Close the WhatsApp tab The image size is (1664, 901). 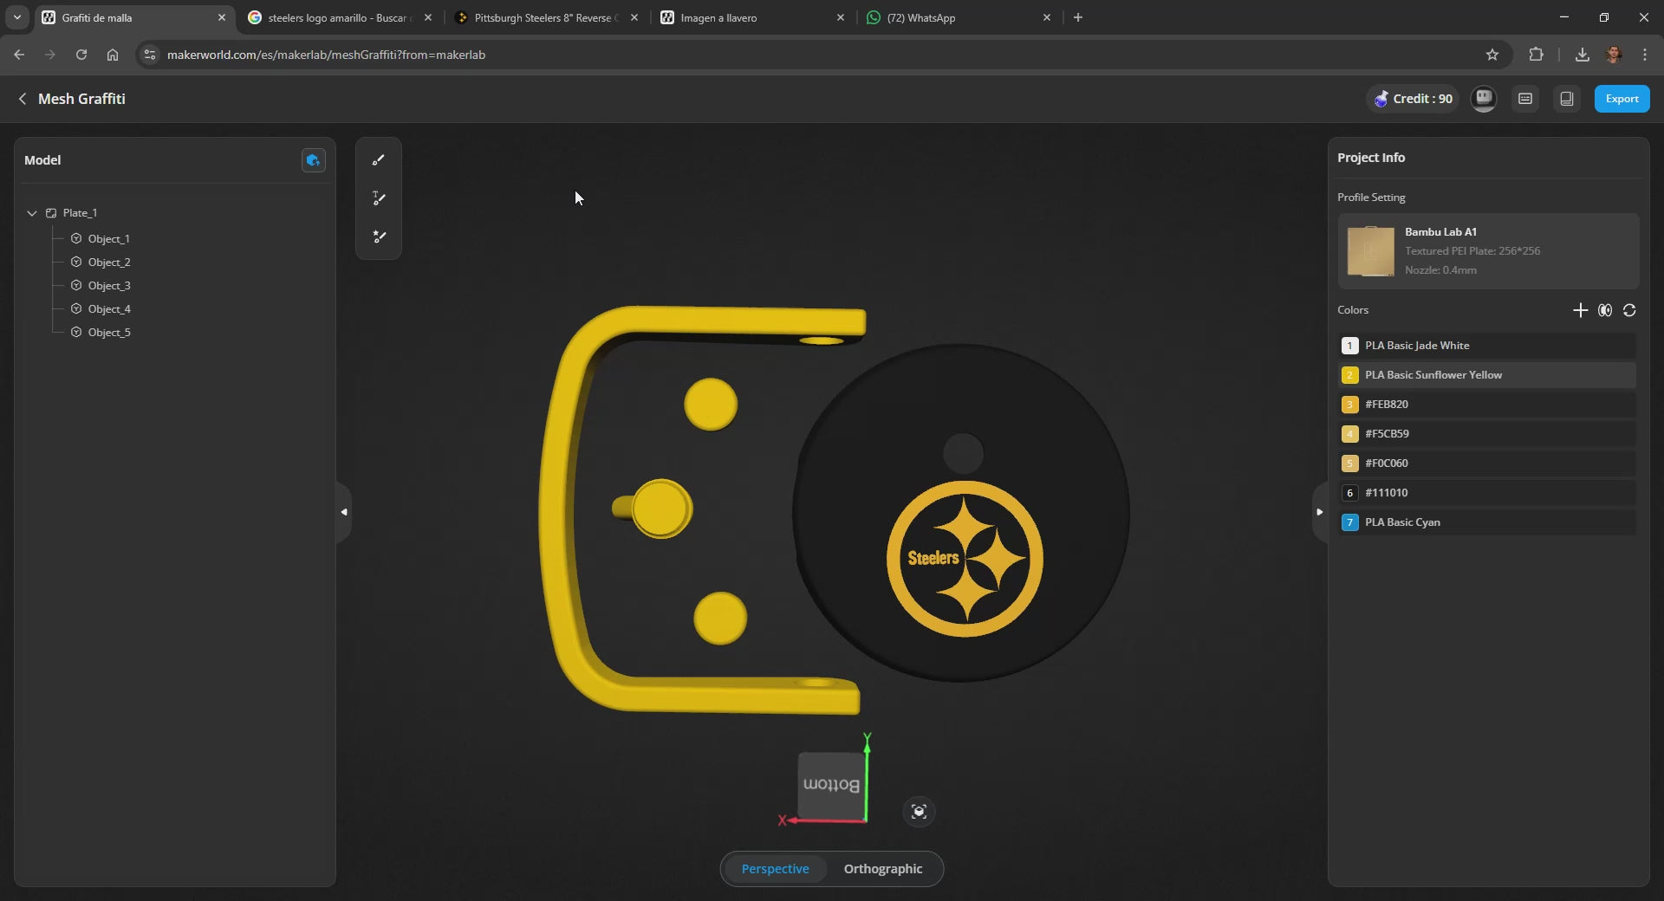[x=1046, y=17]
